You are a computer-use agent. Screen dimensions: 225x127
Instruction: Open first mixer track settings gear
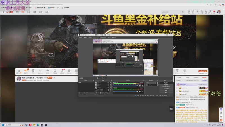142,86
